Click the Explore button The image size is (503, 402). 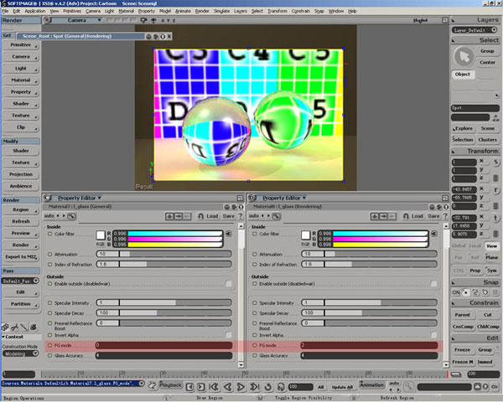click(x=463, y=128)
